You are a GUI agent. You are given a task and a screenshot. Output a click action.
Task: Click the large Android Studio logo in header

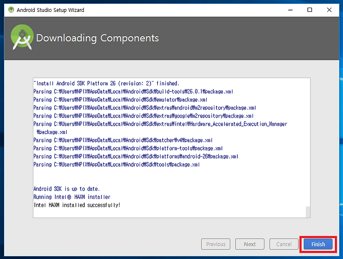(x=22, y=37)
